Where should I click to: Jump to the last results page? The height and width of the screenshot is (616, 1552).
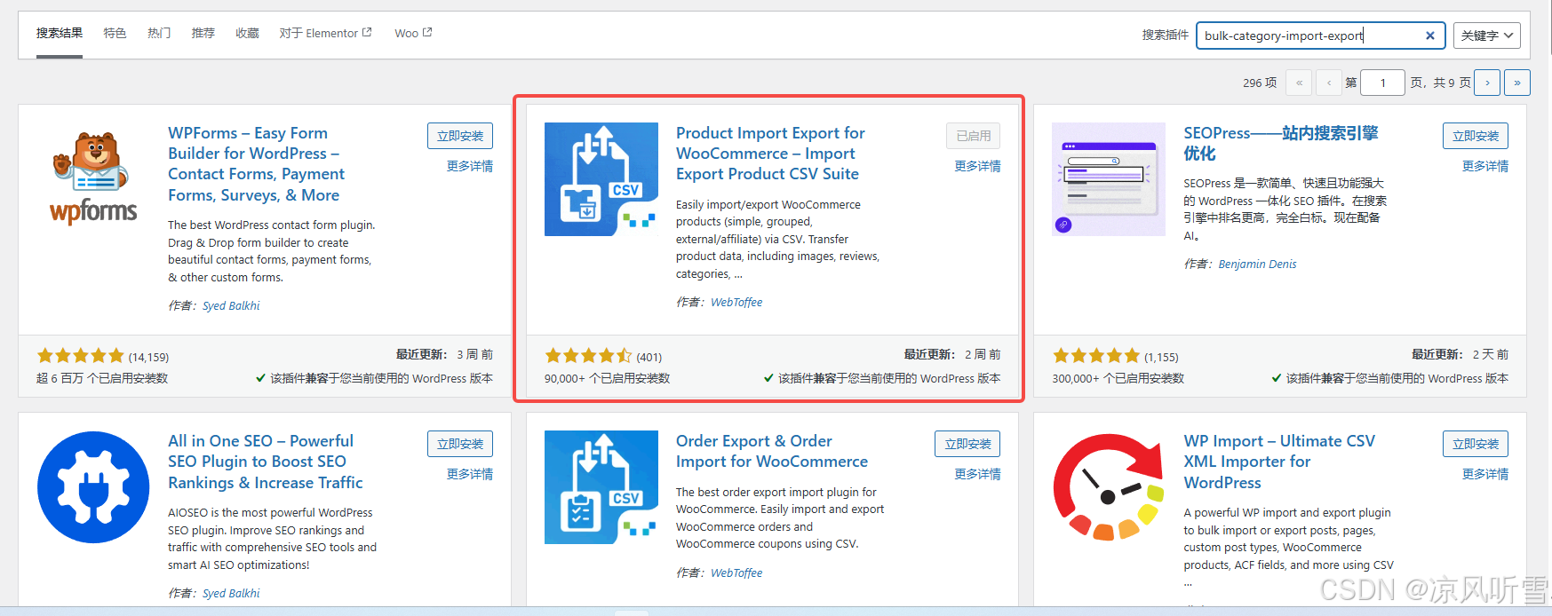1517,83
